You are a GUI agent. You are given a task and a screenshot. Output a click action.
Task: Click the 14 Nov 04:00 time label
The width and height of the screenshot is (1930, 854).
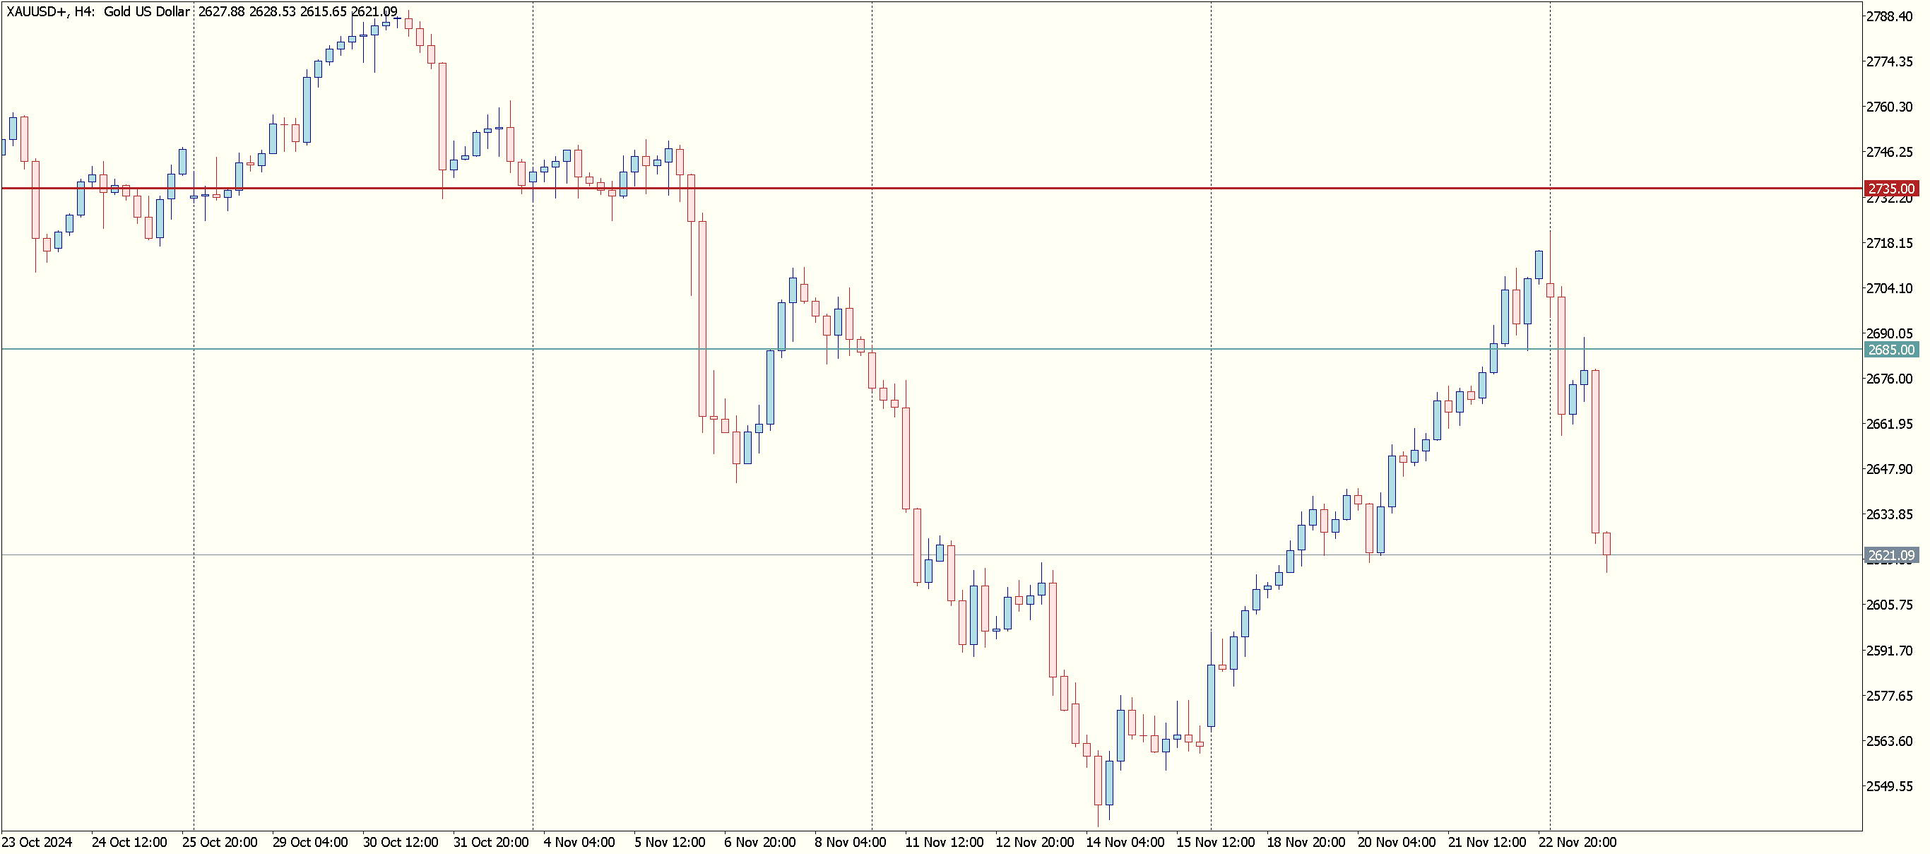coord(1125,842)
